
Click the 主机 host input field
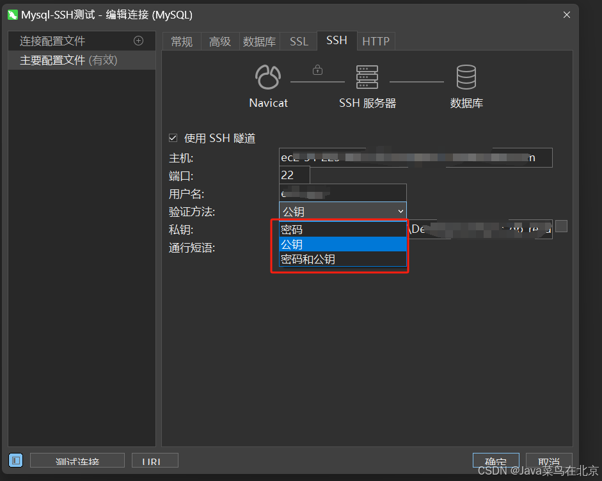415,158
